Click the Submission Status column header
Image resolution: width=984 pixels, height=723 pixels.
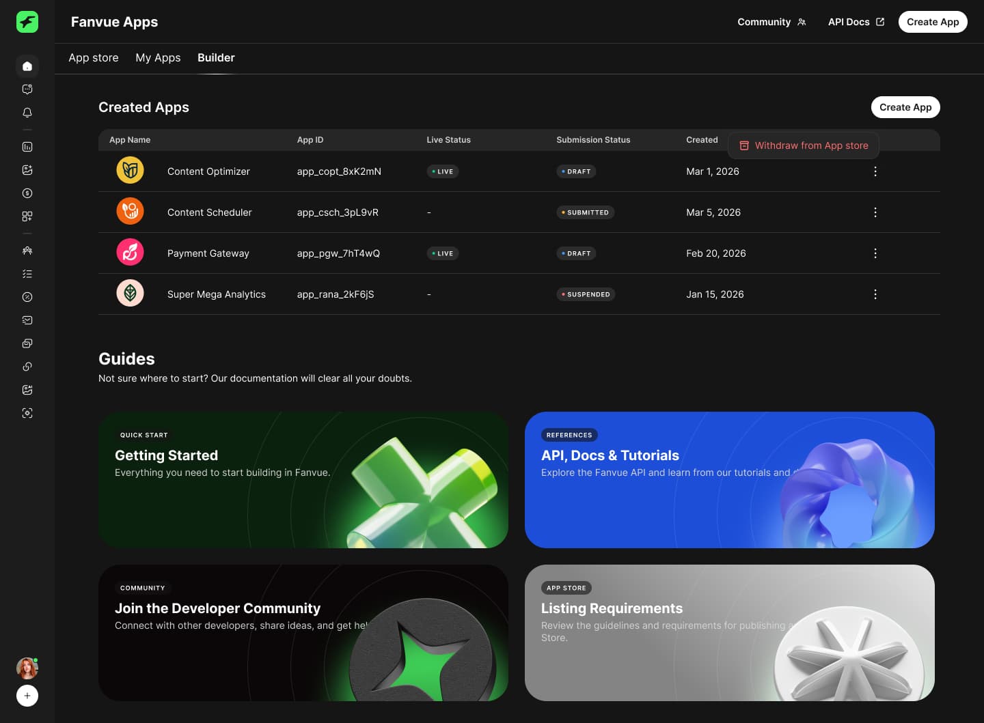593,140
